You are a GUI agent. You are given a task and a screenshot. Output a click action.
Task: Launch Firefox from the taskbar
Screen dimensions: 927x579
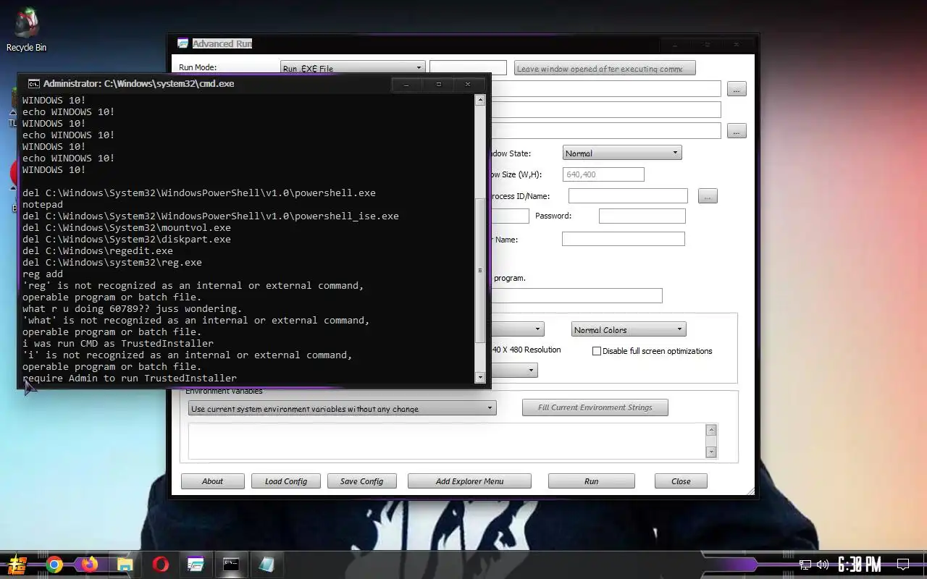click(x=89, y=564)
